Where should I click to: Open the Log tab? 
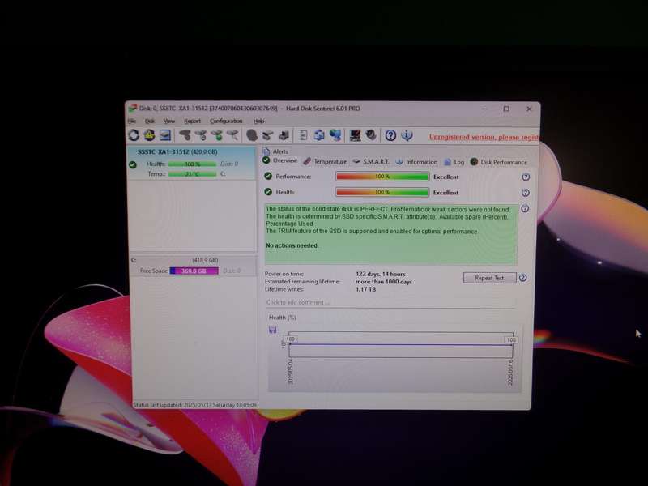(x=454, y=162)
